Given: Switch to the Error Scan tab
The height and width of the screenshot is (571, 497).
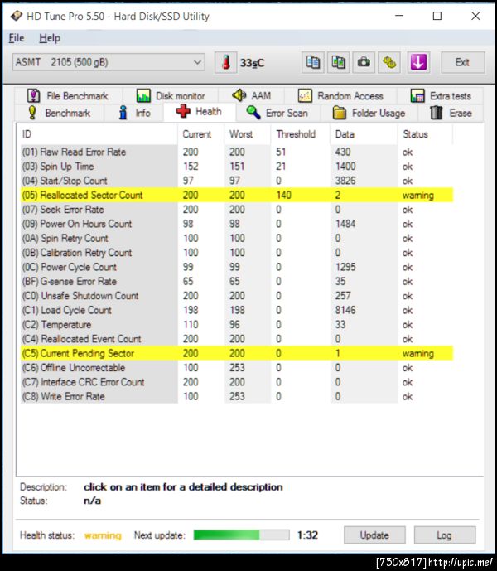Looking at the screenshot, I should coord(277,113).
